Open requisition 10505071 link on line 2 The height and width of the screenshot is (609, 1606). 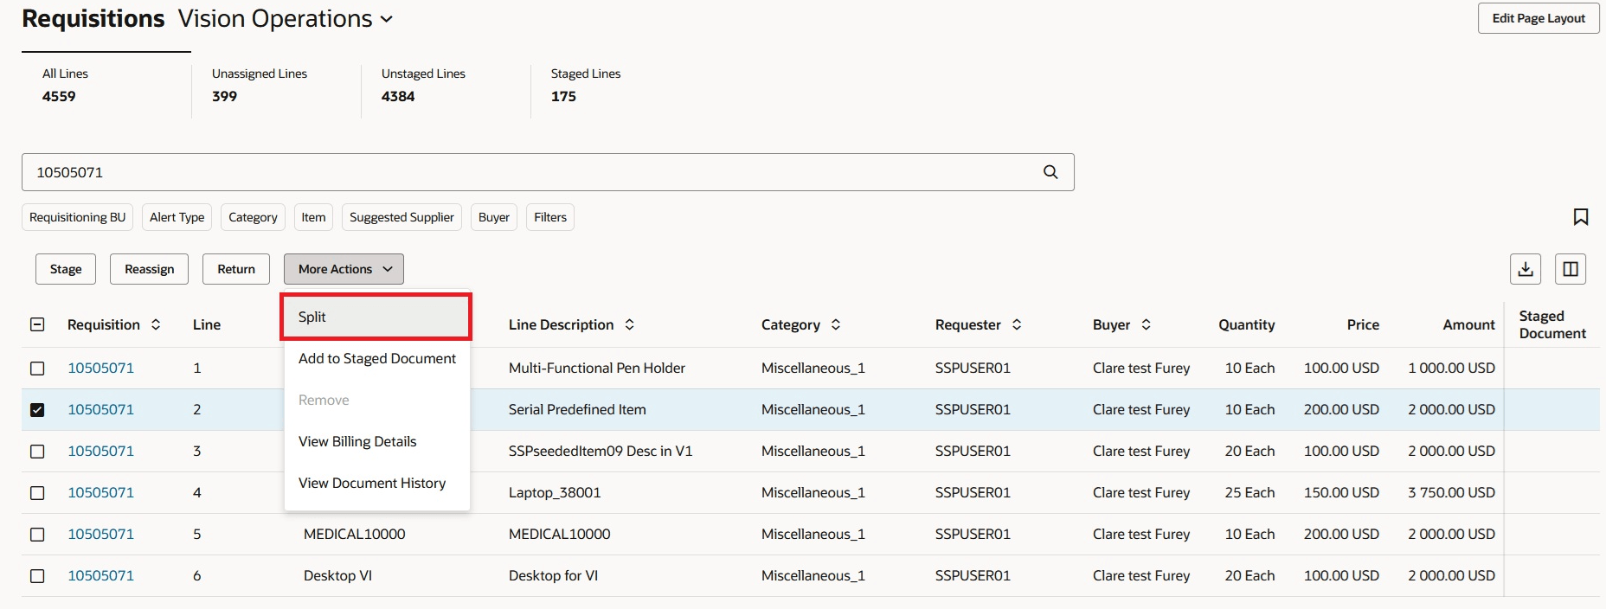tap(101, 409)
